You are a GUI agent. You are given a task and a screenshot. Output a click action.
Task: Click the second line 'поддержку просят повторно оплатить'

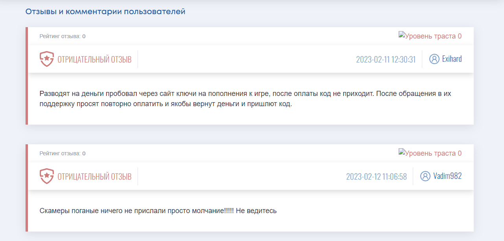click(166, 105)
